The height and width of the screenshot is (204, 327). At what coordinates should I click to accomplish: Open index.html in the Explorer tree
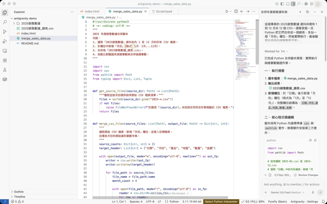pos(28,33)
